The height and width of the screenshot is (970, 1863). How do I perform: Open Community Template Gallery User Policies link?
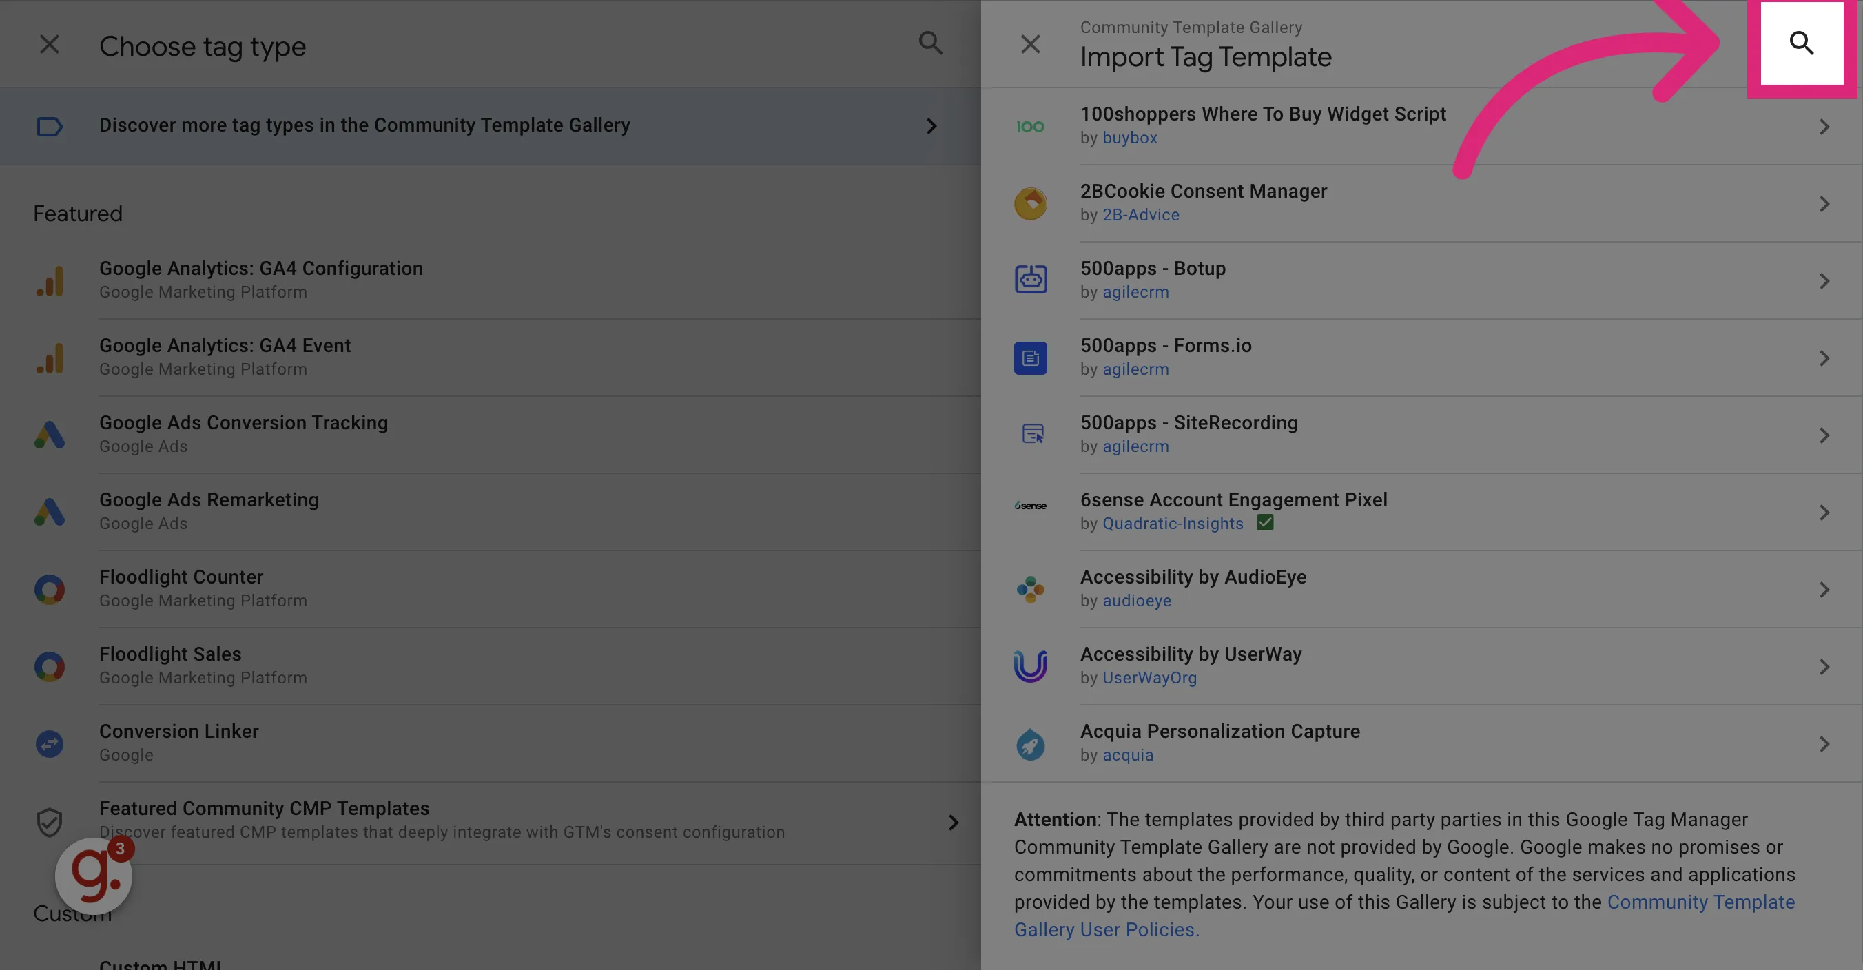coord(1404,916)
